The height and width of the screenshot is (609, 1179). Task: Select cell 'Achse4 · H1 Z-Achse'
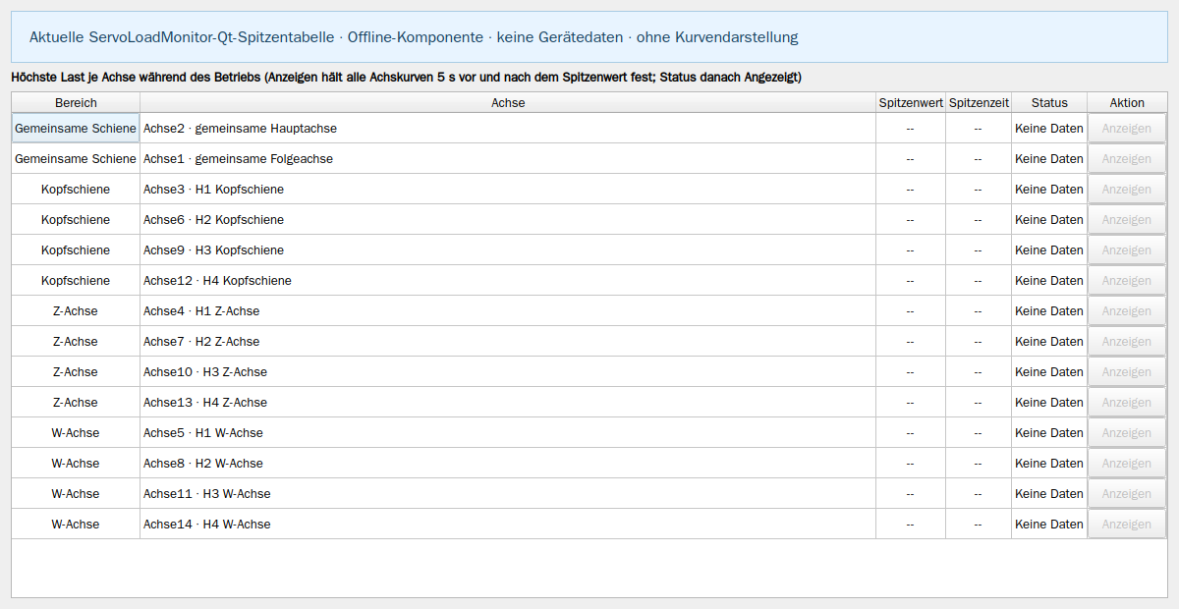[x=508, y=311]
